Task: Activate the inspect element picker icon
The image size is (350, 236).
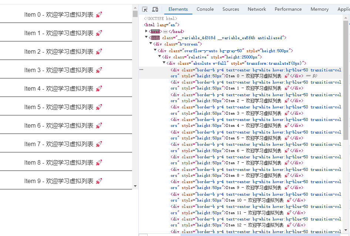Action: 145,9
